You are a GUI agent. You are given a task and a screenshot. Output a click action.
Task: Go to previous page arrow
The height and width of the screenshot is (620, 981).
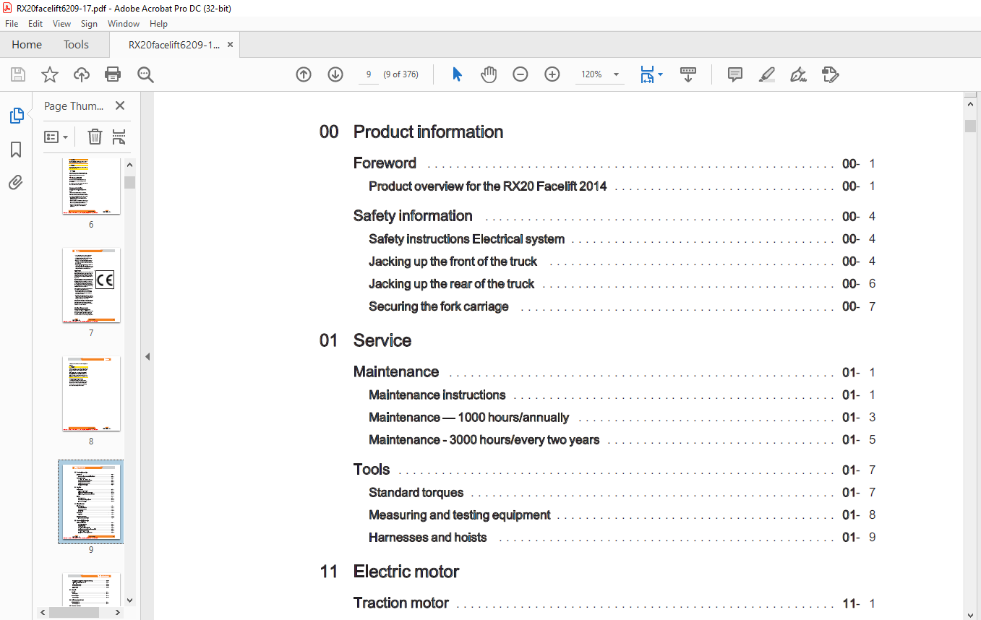304,74
